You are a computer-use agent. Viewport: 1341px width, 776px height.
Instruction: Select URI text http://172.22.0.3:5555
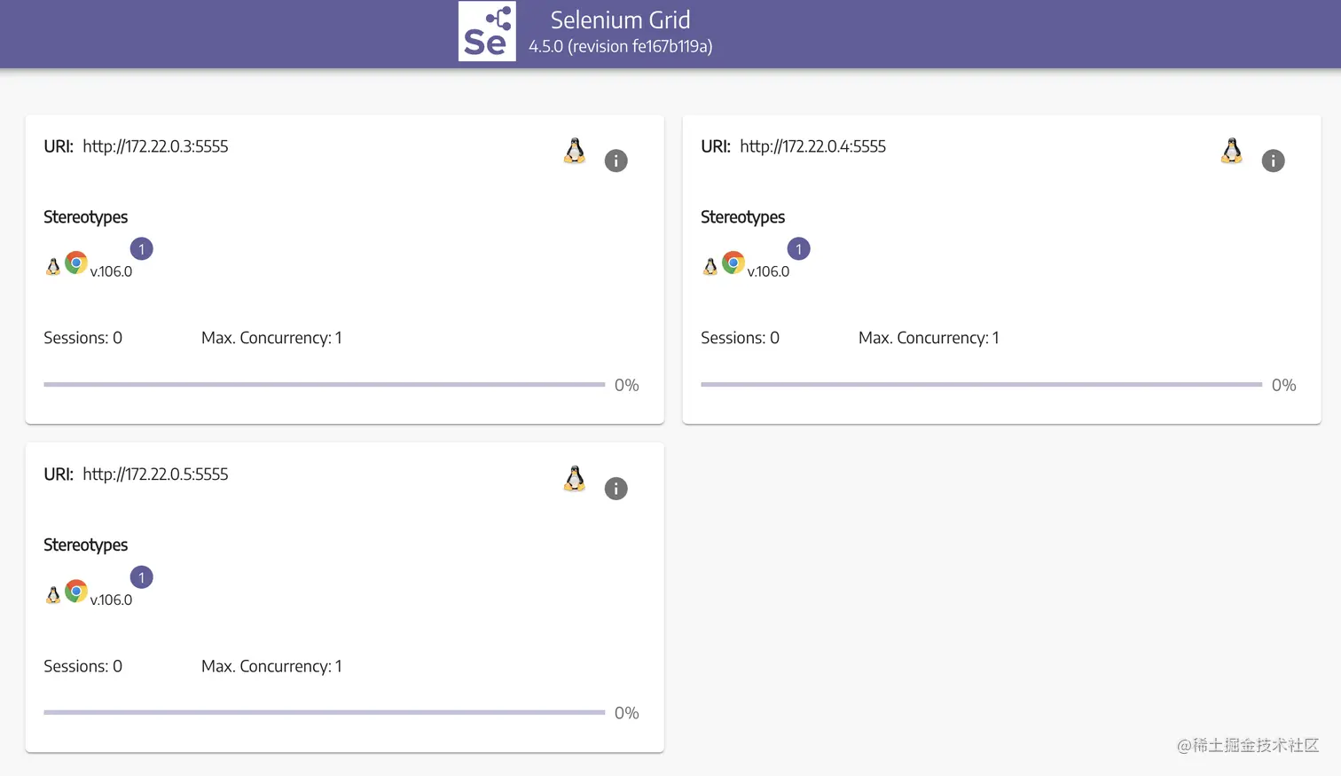point(155,146)
